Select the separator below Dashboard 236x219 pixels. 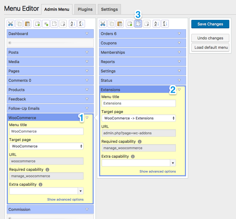50,43
